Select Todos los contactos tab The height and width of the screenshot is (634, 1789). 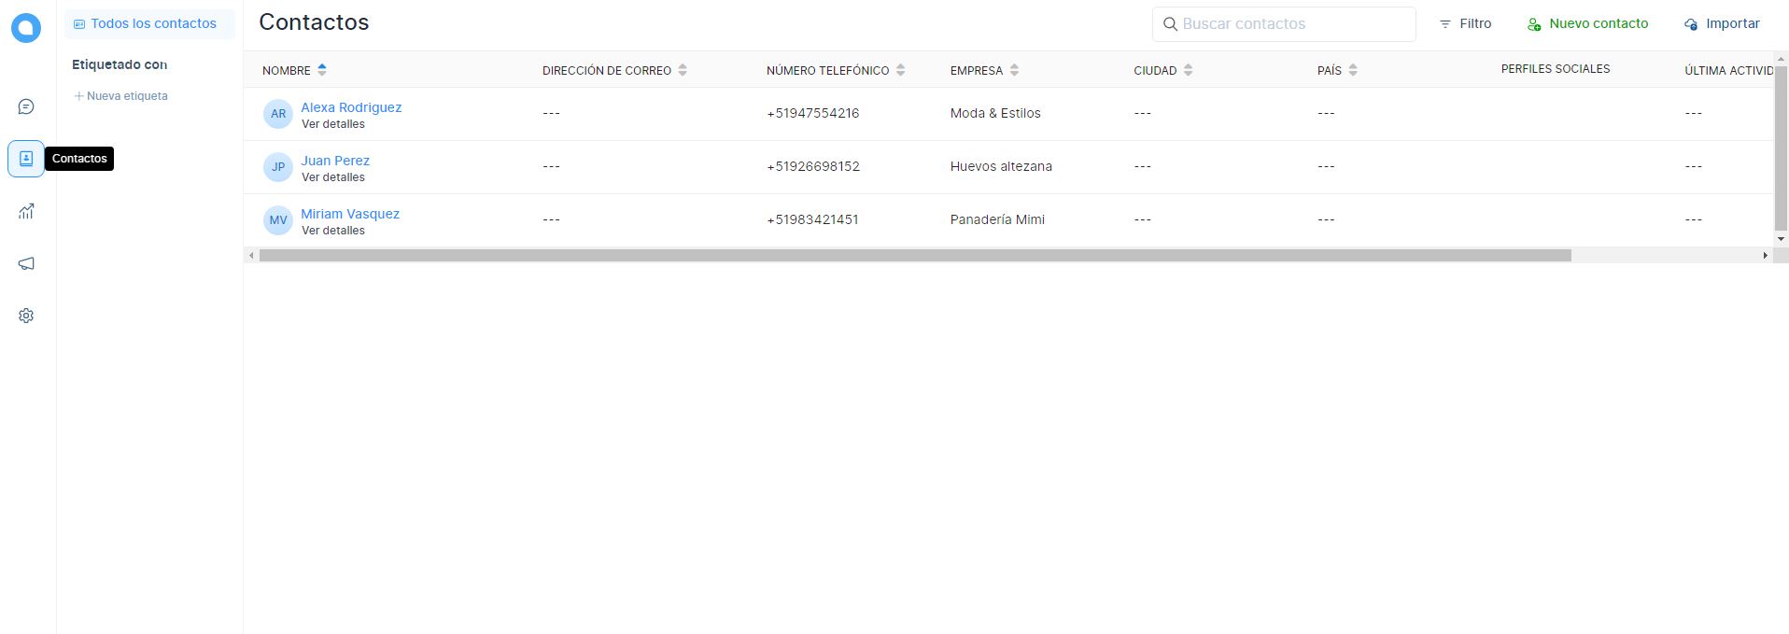coord(149,23)
